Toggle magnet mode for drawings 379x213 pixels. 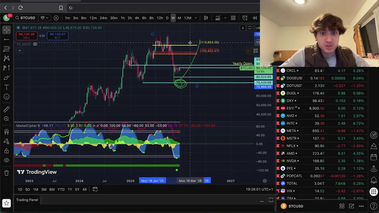pos(6,132)
